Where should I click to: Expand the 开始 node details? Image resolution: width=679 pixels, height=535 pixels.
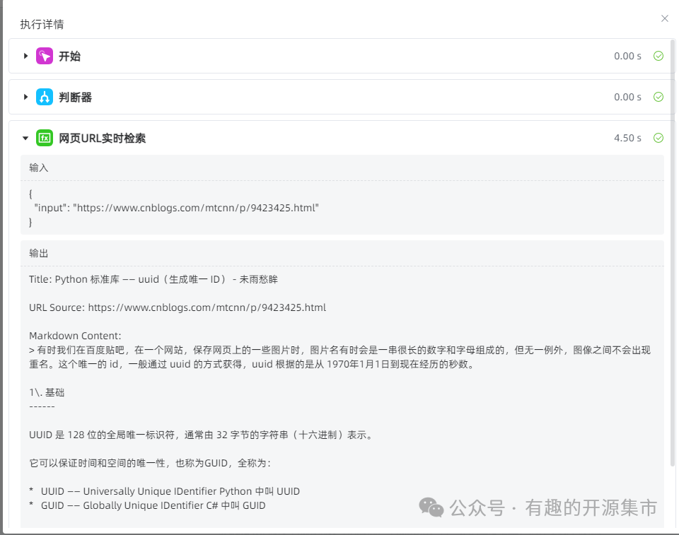click(26, 56)
